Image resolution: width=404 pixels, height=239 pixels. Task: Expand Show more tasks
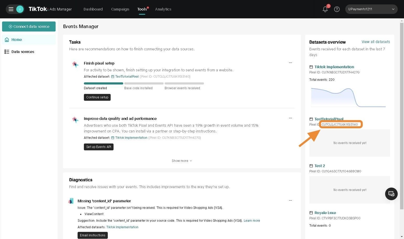pyautogui.click(x=182, y=161)
